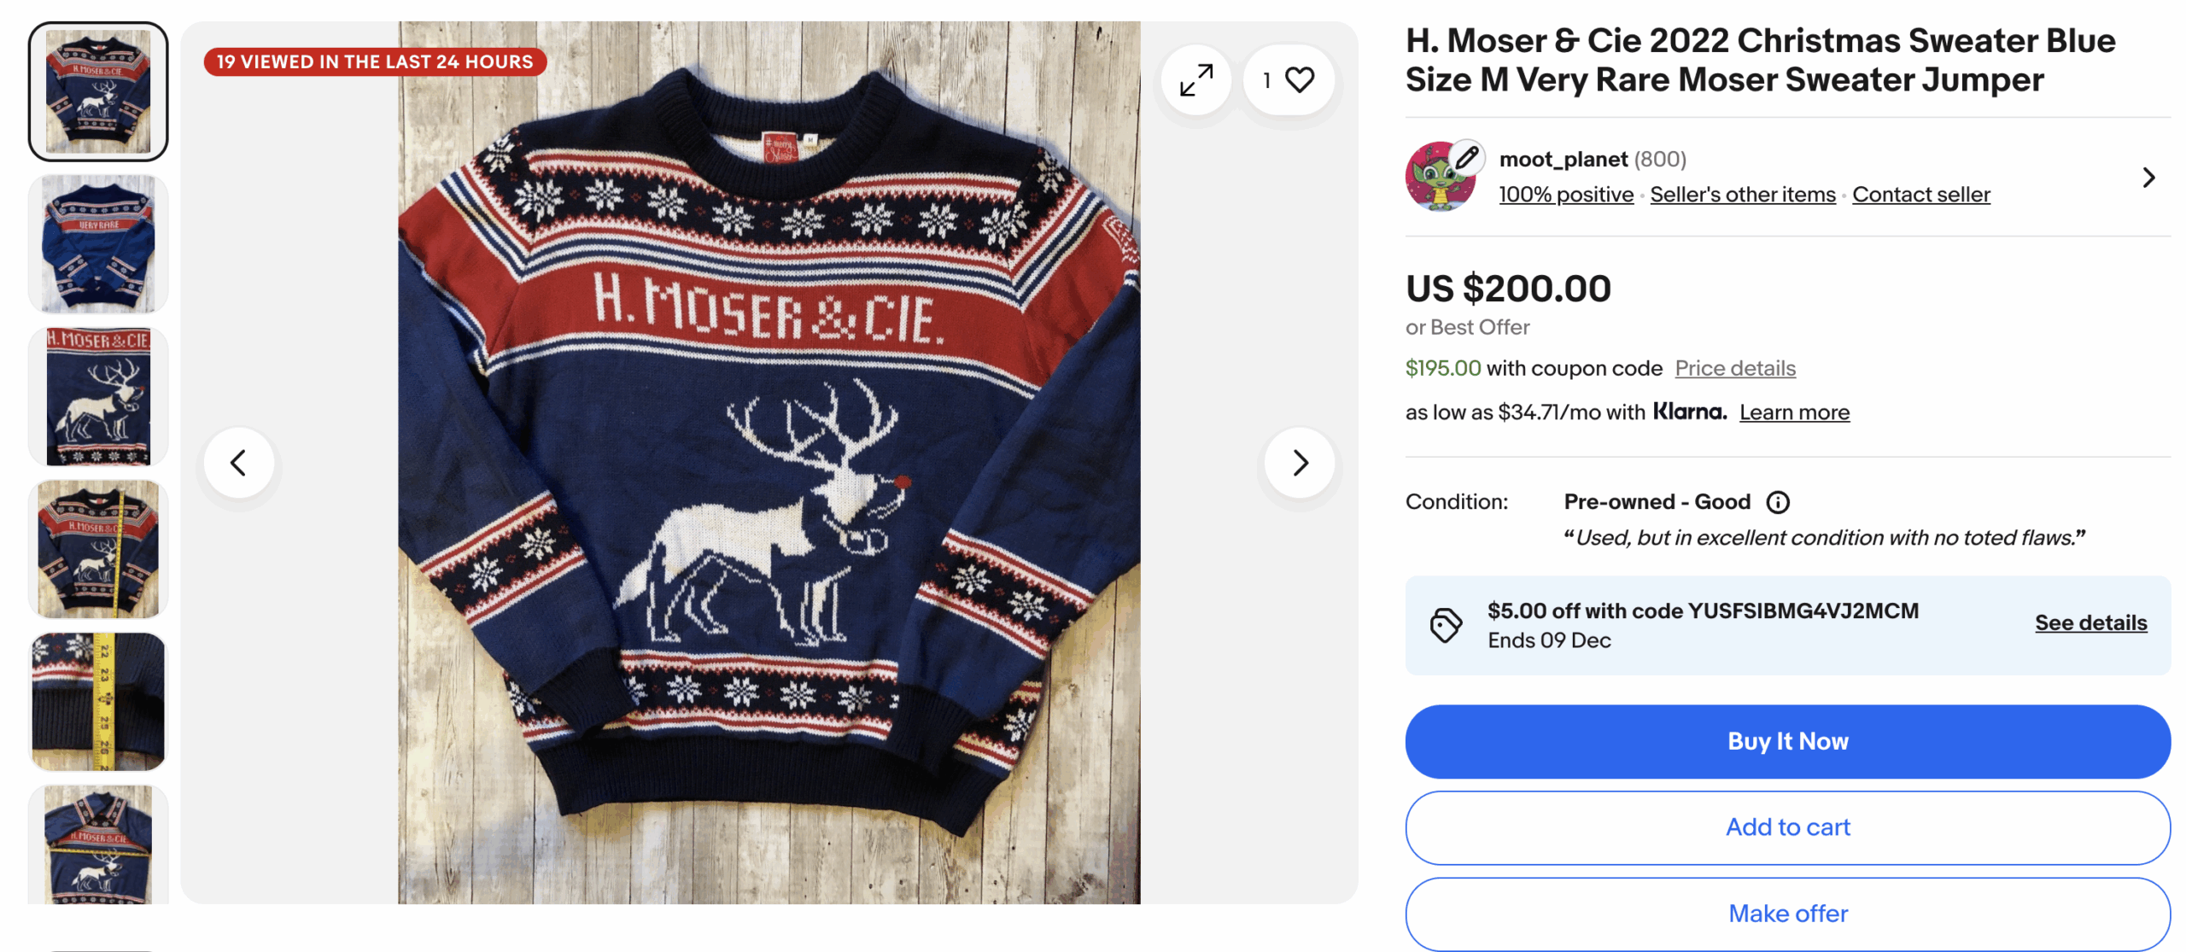Click the Make offer button
This screenshot has width=2186, height=952.
(x=1787, y=914)
